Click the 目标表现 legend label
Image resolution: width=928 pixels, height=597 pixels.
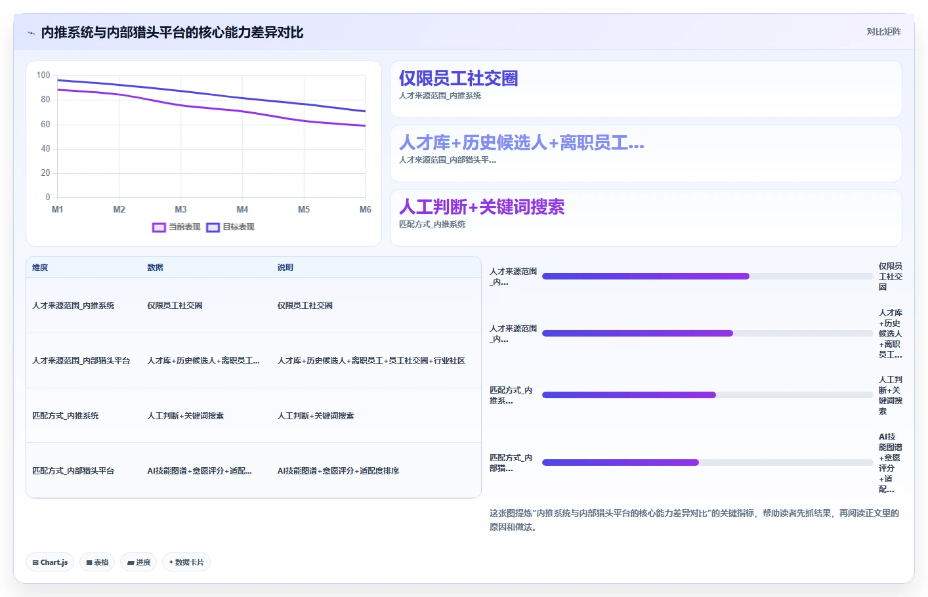238,227
